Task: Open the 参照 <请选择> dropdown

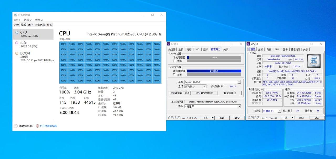Action: click(213, 106)
